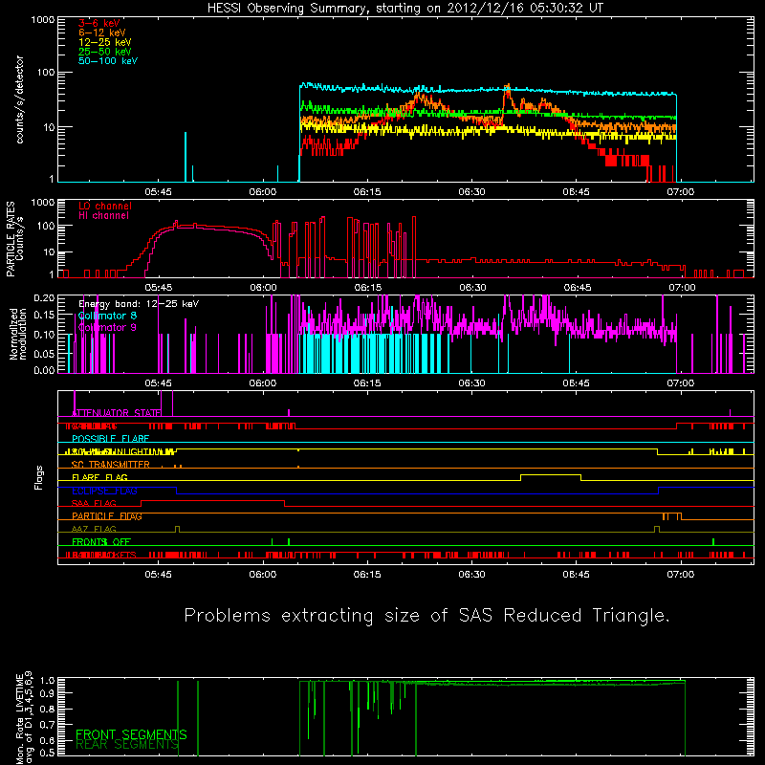Click the '06:45' time label under the modulation plot
This screenshot has height=765, width=765.
tap(577, 383)
